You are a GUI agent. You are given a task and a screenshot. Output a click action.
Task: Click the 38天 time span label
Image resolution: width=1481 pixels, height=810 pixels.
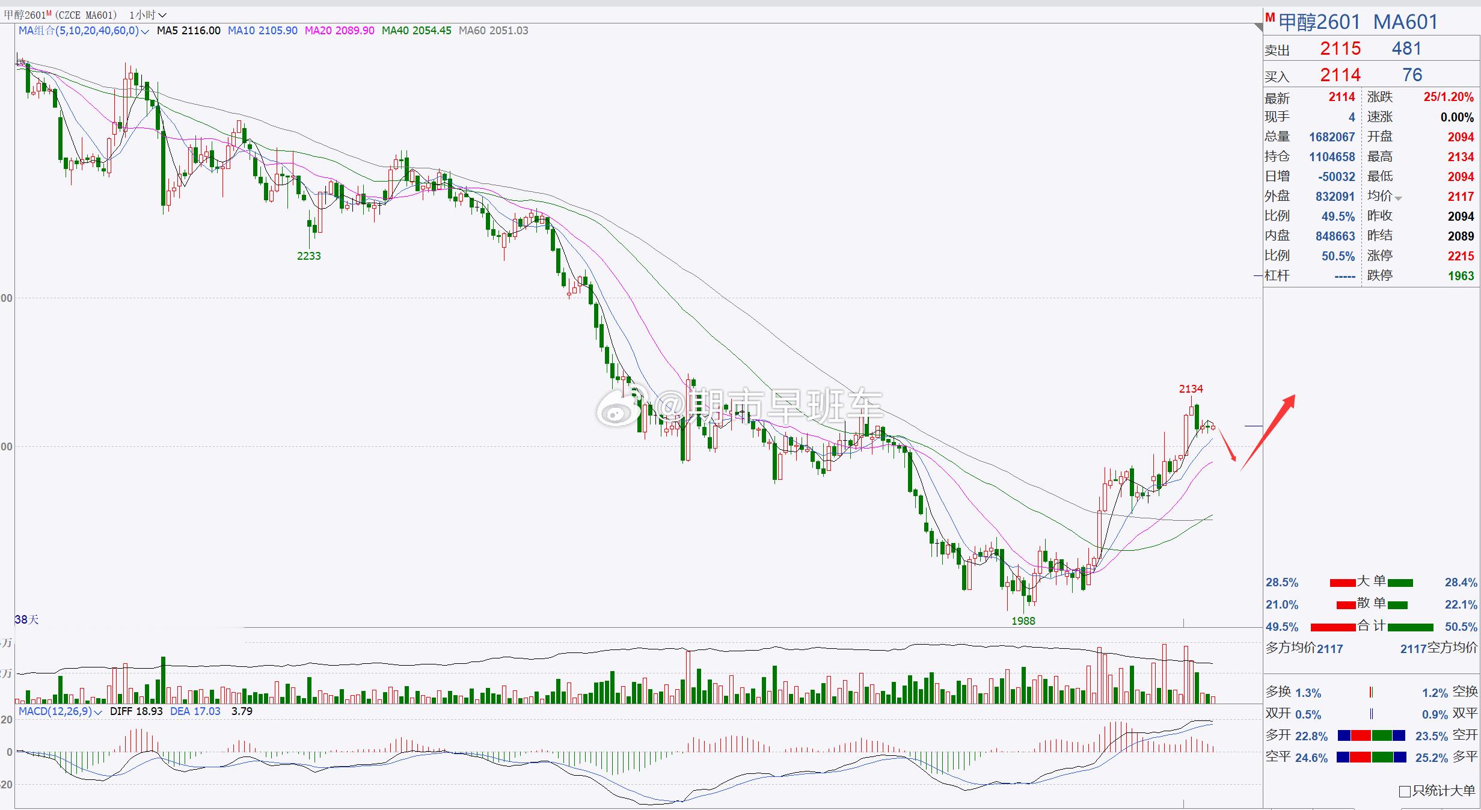[x=26, y=619]
